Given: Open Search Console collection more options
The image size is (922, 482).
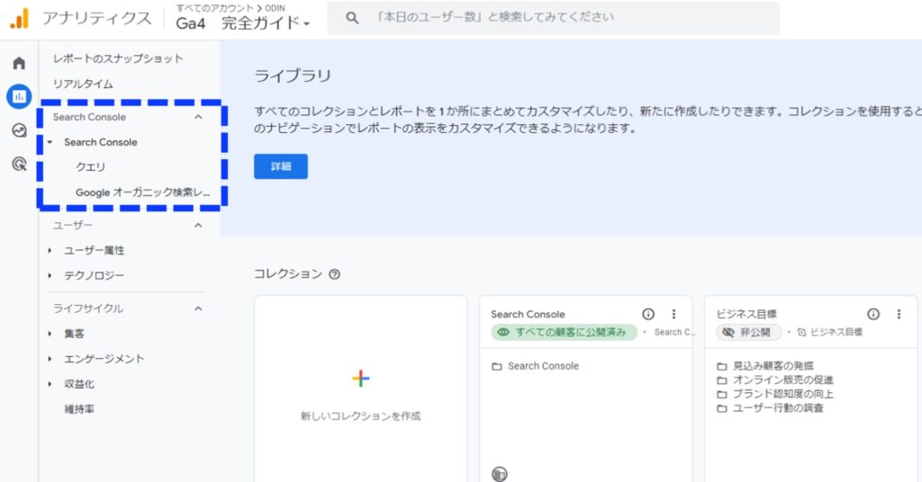Looking at the screenshot, I should click(x=673, y=314).
